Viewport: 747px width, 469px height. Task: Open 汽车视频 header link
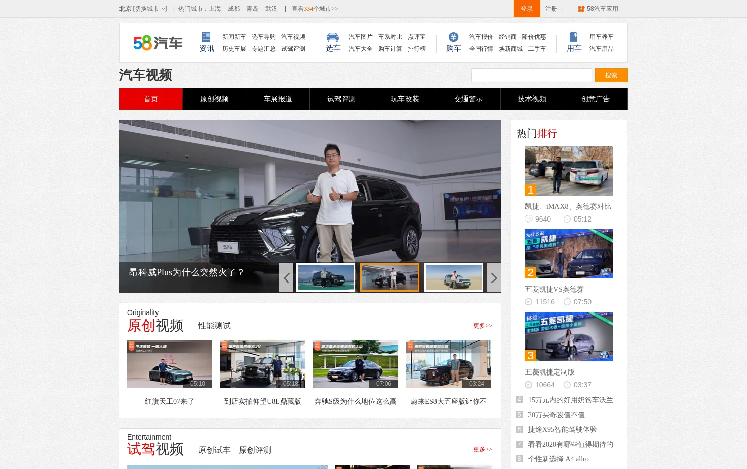(293, 37)
